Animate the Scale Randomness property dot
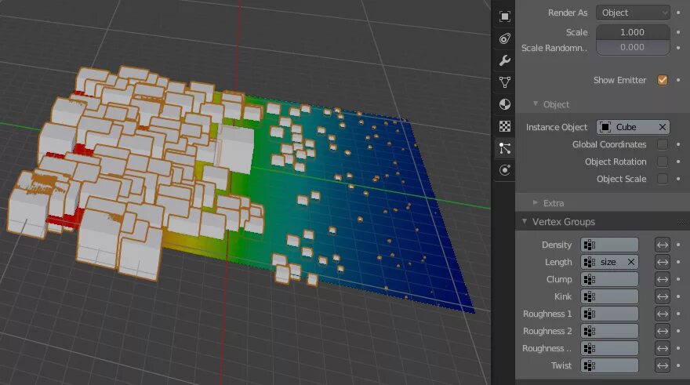This screenshot has width=690, height=385. click(x=678, y=48)
